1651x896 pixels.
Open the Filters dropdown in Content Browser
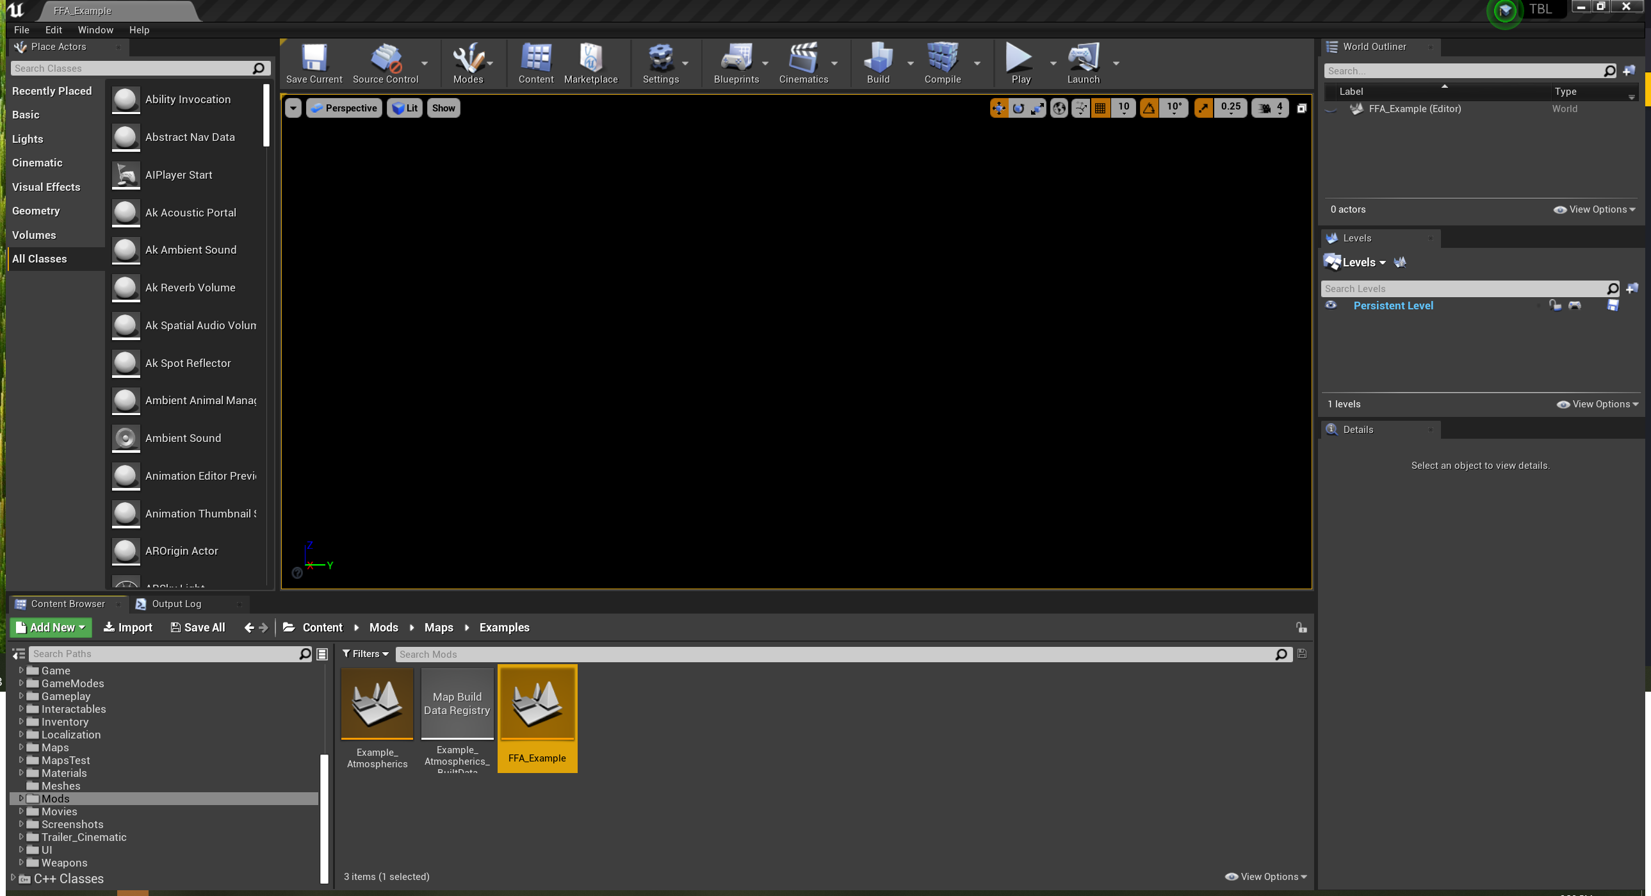point(364,654)
